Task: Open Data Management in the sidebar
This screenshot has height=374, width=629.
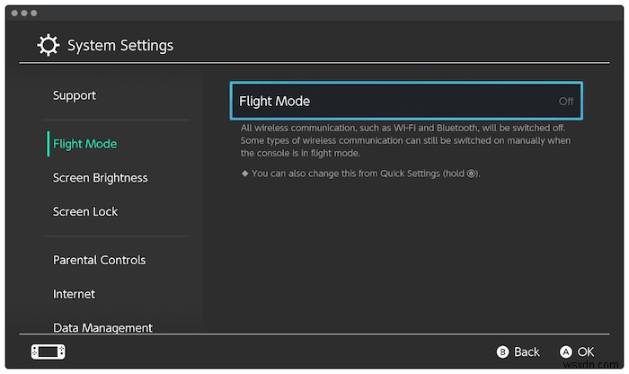Action: pyautogui.click(x=102, y=327)
